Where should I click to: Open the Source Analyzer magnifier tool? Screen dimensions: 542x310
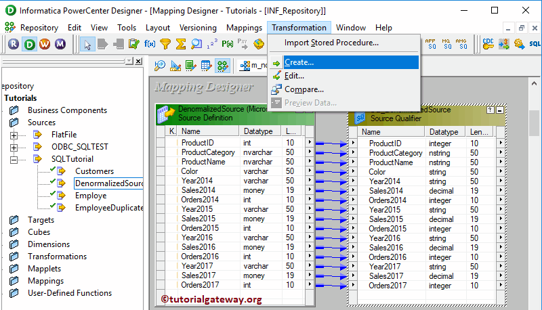160,66
